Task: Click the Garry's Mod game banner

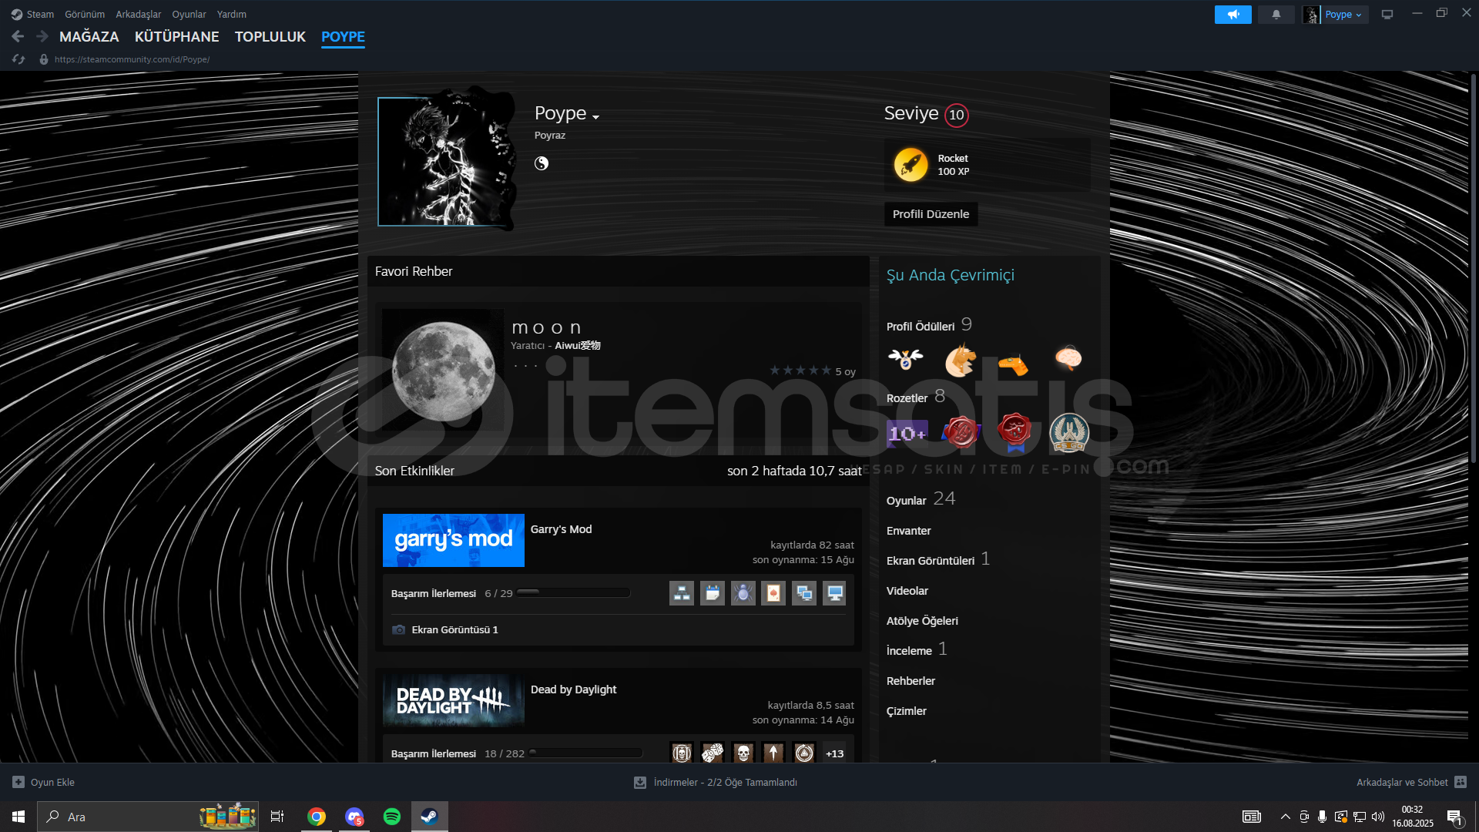Action: tap(453, 540)
